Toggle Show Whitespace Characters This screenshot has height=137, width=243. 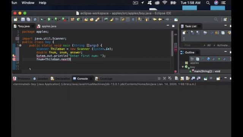point(133,19)
